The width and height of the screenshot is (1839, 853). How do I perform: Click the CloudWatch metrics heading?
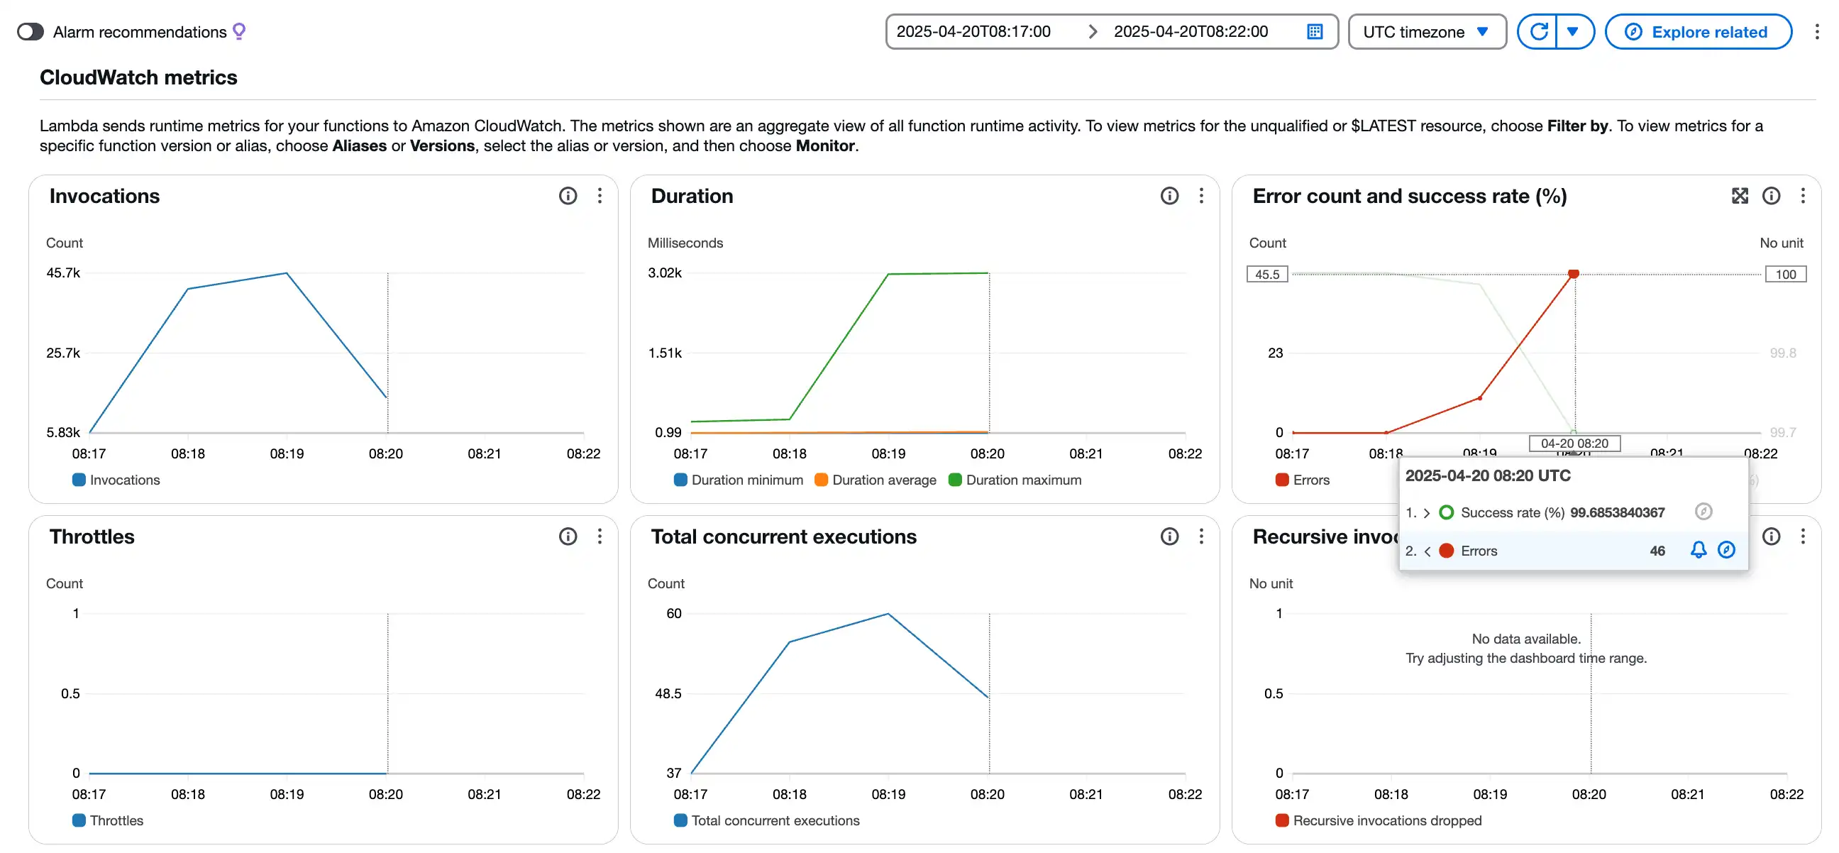[138, 77]
